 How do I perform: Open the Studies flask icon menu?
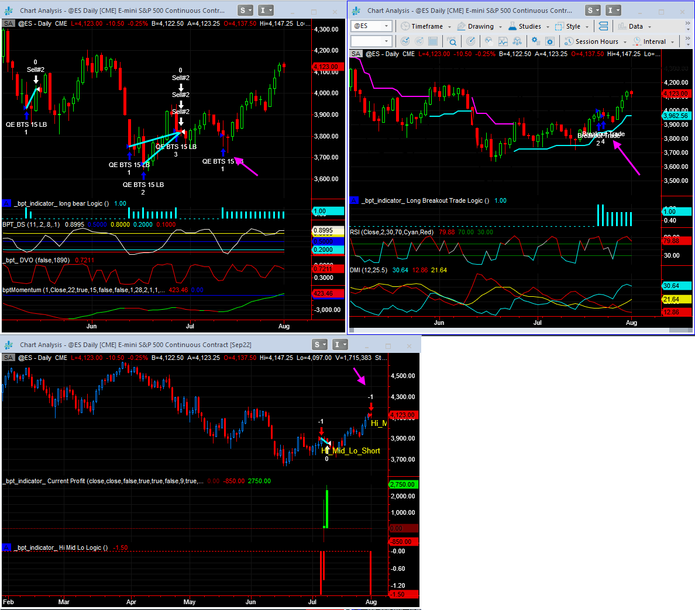pos(512,26)
